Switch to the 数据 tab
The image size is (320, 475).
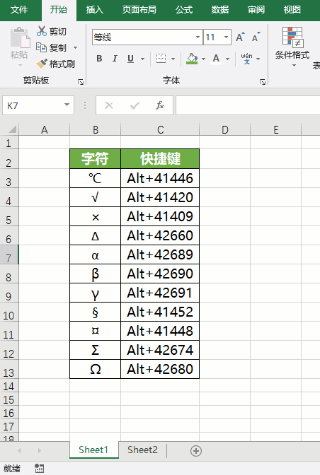[220, 10]
